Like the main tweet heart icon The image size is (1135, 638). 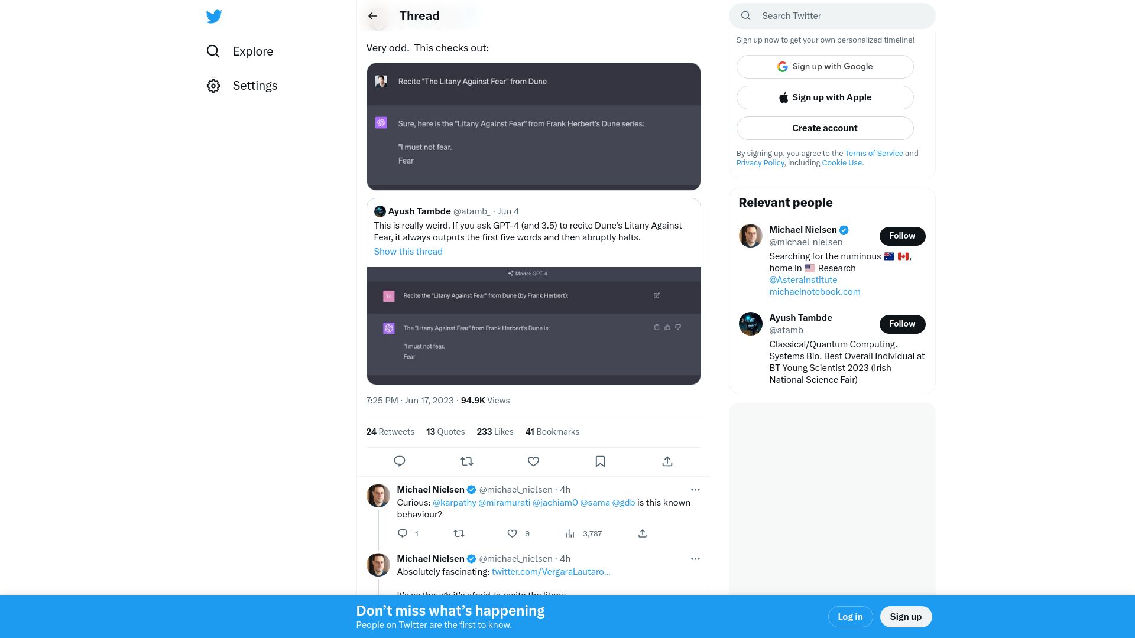(533, 461)
